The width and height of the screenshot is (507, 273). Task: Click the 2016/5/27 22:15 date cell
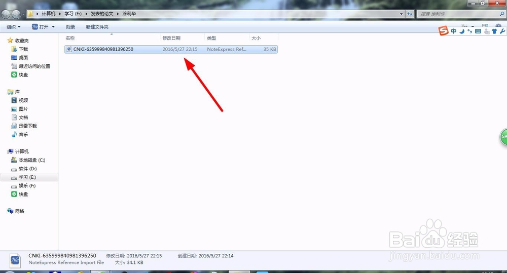[x=180, y=49]
